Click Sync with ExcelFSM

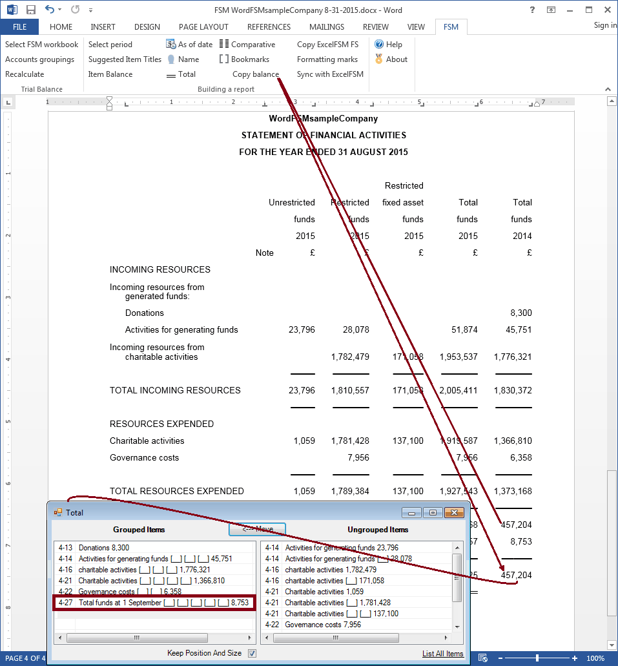click(x=330, y=74)
